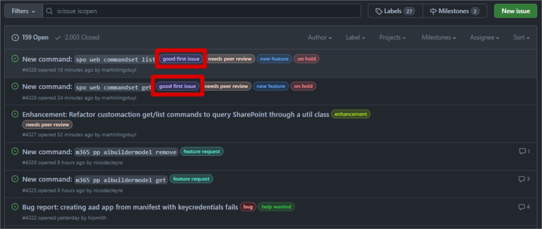Click the New issue button
The width and height of the screenshot is (542, 229).
point(515,11)
